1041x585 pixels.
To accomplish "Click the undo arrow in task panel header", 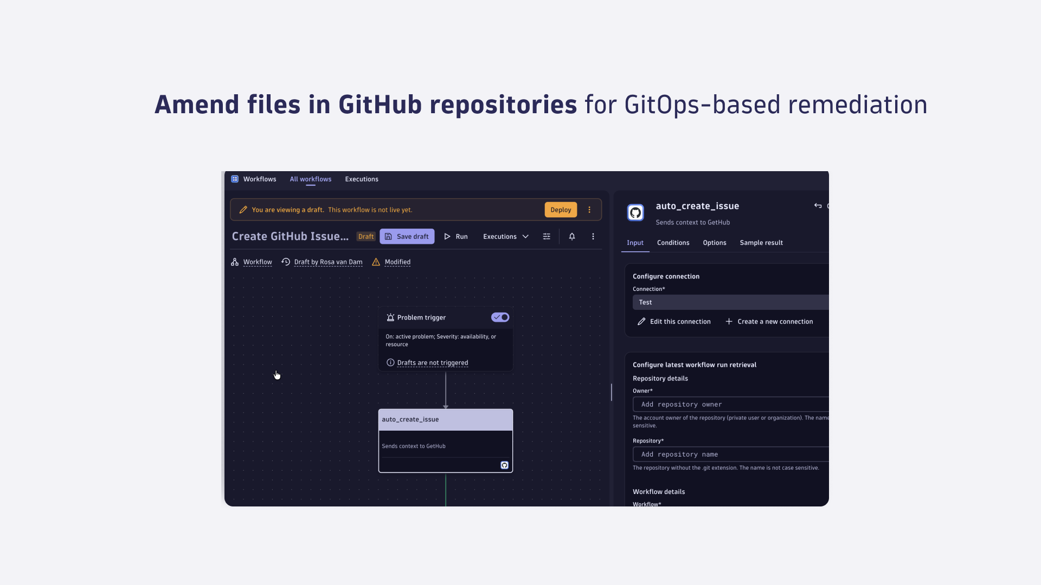I will (818, 205).
